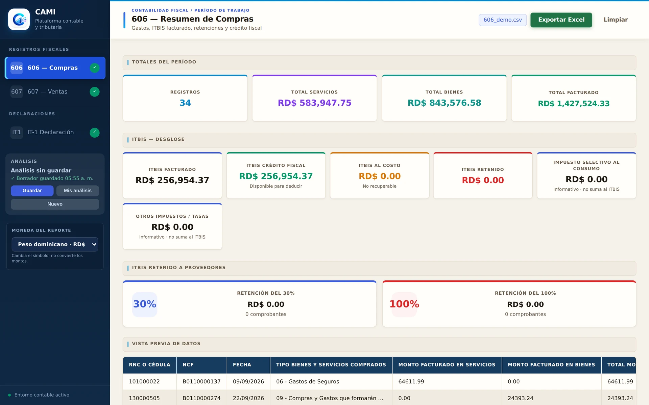The image size is (649, 405).
Task: Click Vista Previa de Datos section header
Action: pyautogui.click(x=379, y=344)
